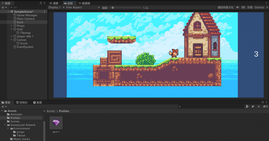Collapse the Grid object
This screenshot has height=141, width=269.
tap(12, 29)
